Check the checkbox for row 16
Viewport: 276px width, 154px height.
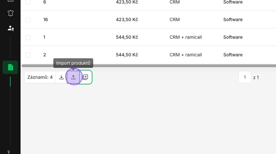point(28,19)
